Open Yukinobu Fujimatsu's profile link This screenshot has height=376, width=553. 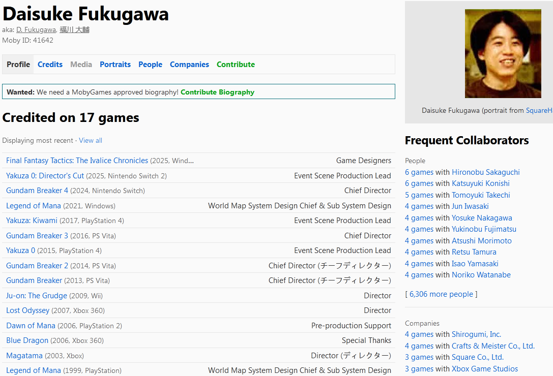484,229
